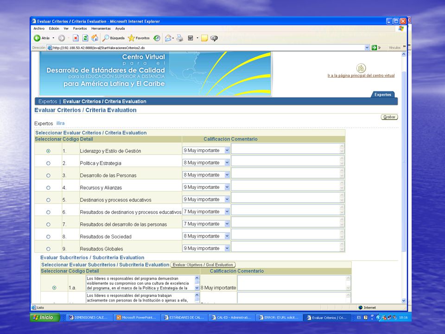Click Evaluar Objetivos / Goal Evaluation button
The image size is (445, 334).
(203, 265)
